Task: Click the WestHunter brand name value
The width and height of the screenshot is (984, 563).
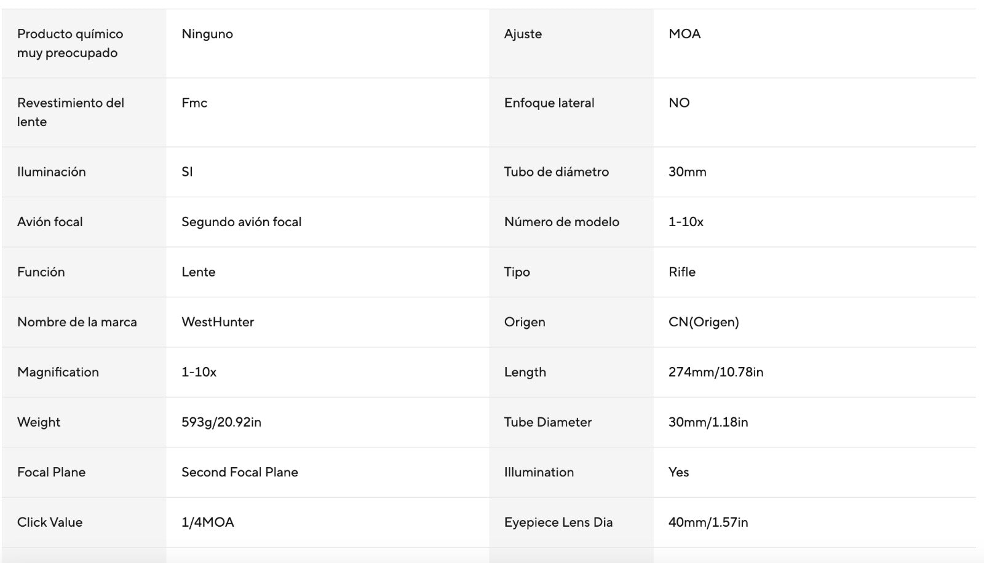Action: click(x=218, y=322)
